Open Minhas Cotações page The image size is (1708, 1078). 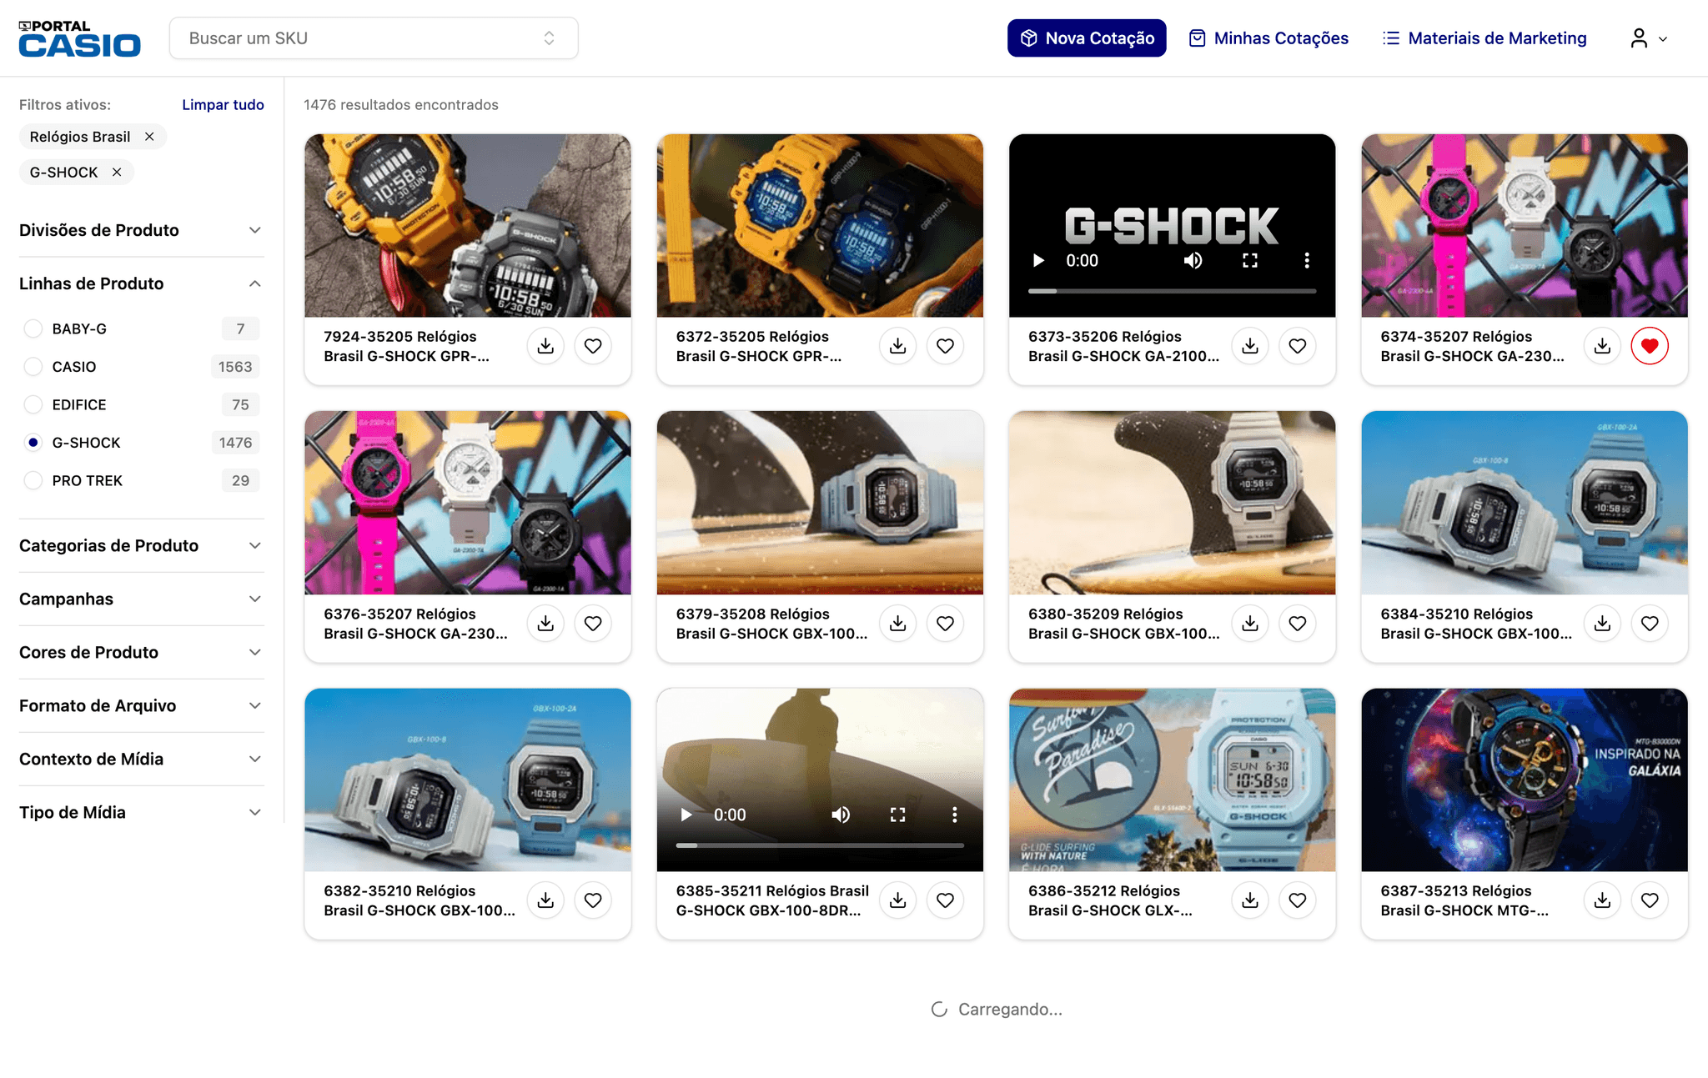click(x=1268, y=38)
